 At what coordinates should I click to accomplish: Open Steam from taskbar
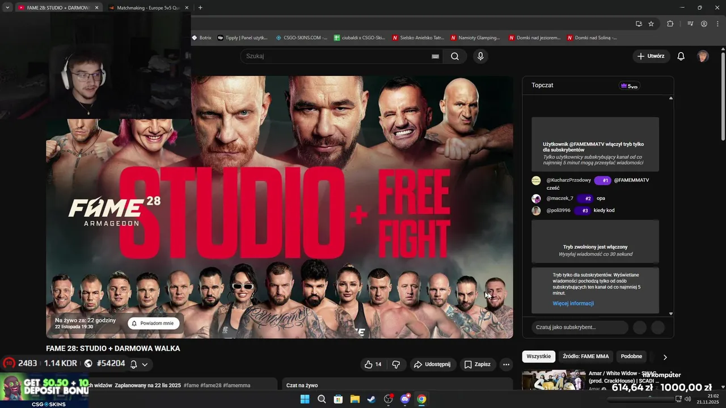coord(372,399)
